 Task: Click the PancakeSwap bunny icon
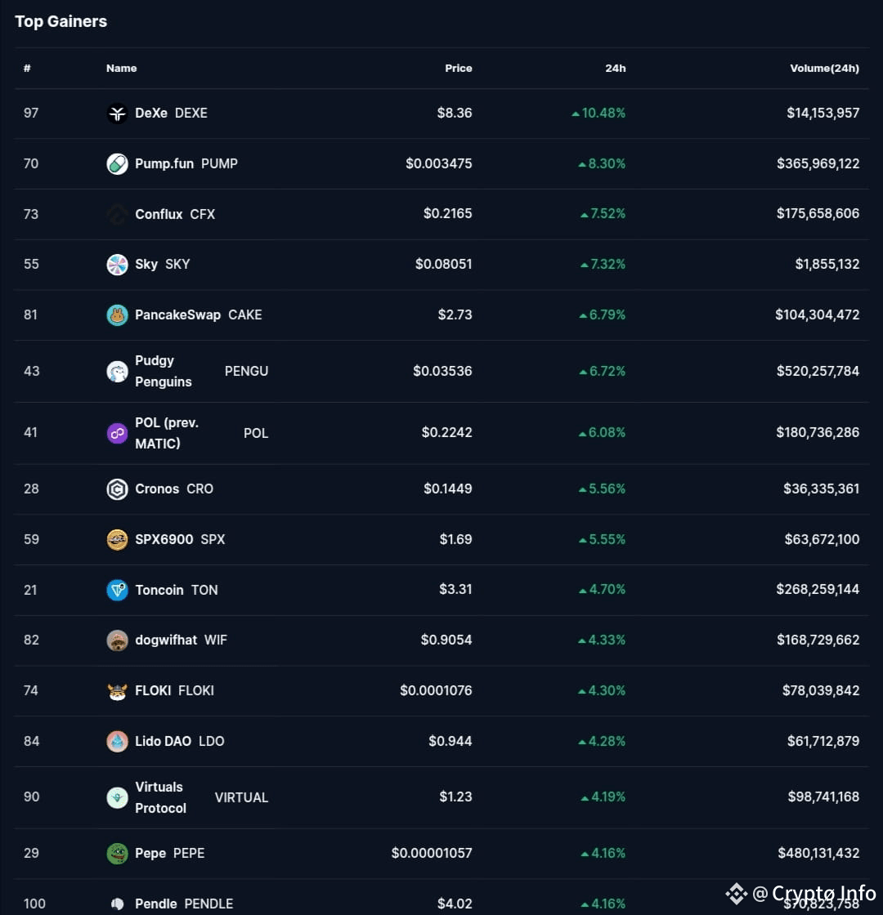click(117, 315)
